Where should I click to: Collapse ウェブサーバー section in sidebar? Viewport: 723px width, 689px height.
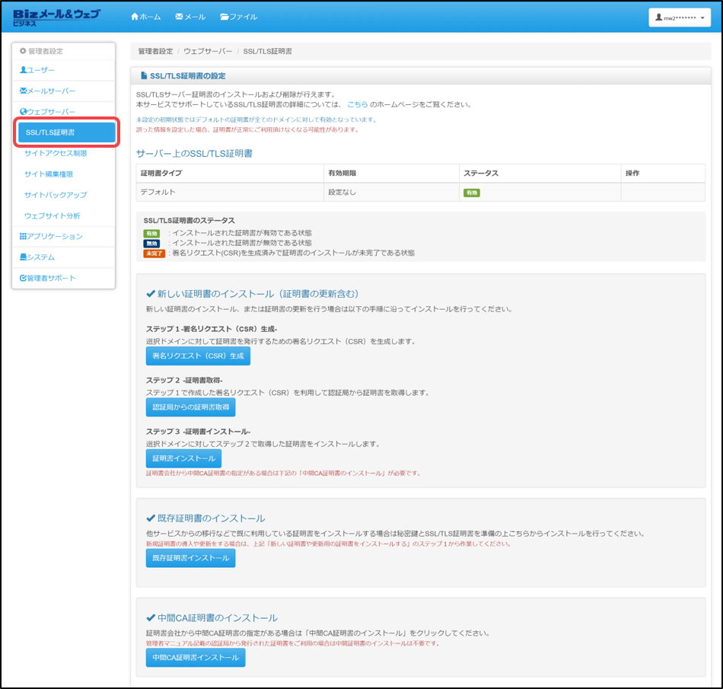(x=47, y=112)
